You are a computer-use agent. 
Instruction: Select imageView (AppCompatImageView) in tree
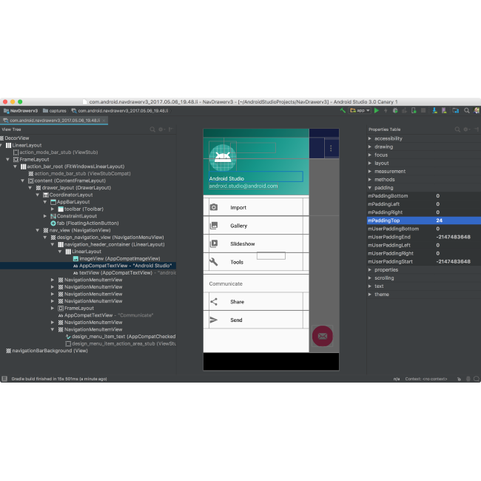click(117, 258)
